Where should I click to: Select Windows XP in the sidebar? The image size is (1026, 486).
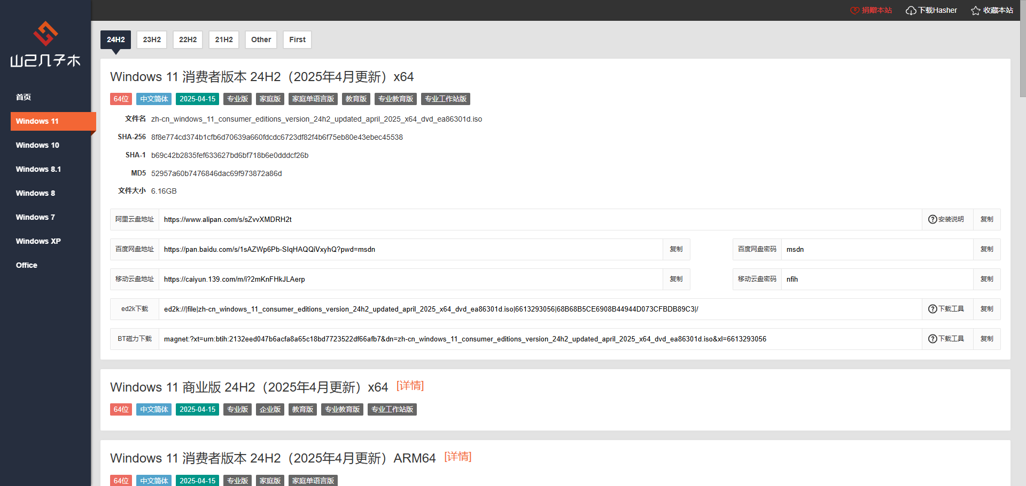point(51,241)
